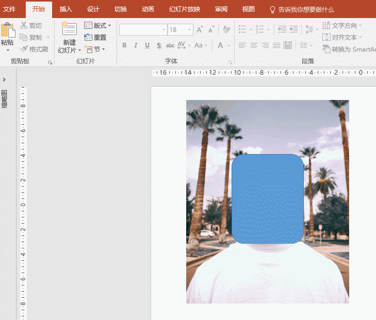Open the font color dropdown arrow
The height and width of the screenshot is (320, 376).
coord(228,45)
